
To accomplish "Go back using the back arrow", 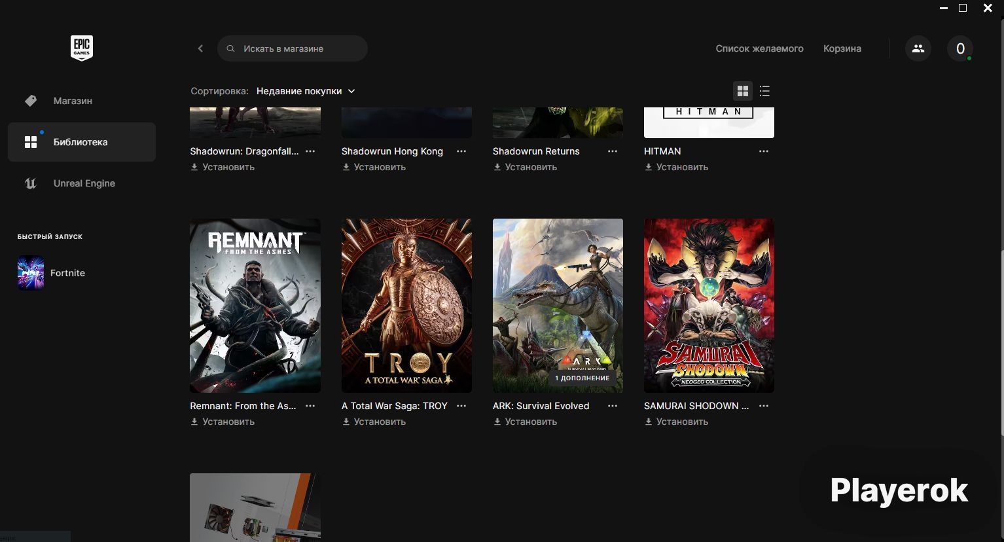I will (200, 48).
